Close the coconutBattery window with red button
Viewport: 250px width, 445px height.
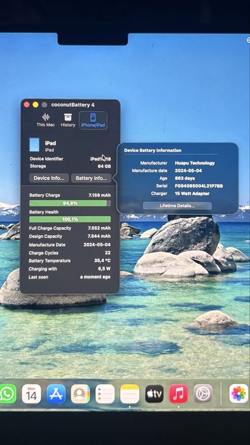point(27,105)
